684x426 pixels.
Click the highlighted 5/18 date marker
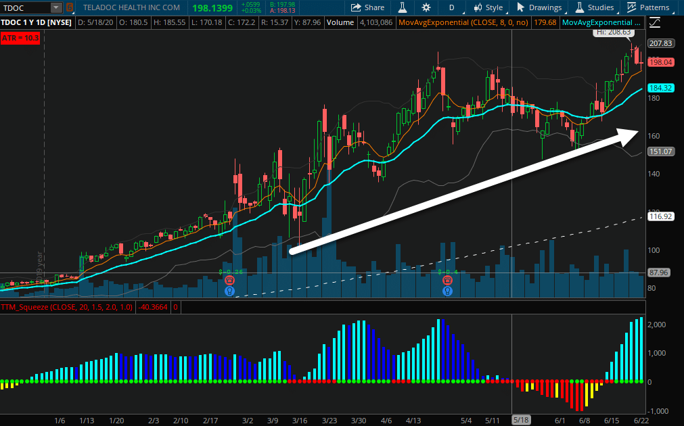521,420
